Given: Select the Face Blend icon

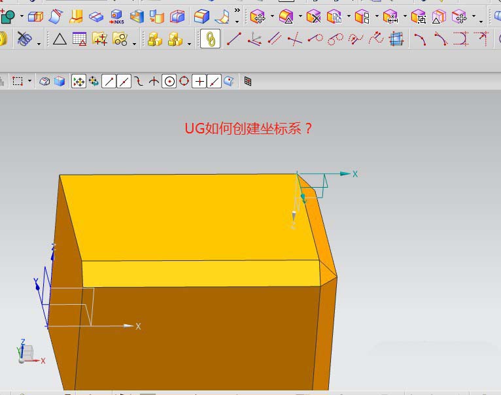Looking at the screenshot, I should [222, 16].
